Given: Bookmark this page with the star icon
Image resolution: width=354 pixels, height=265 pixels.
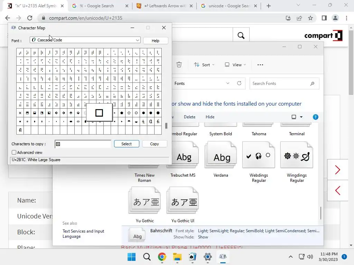Looking at the screenshot, I should click(x=310, y=18).
